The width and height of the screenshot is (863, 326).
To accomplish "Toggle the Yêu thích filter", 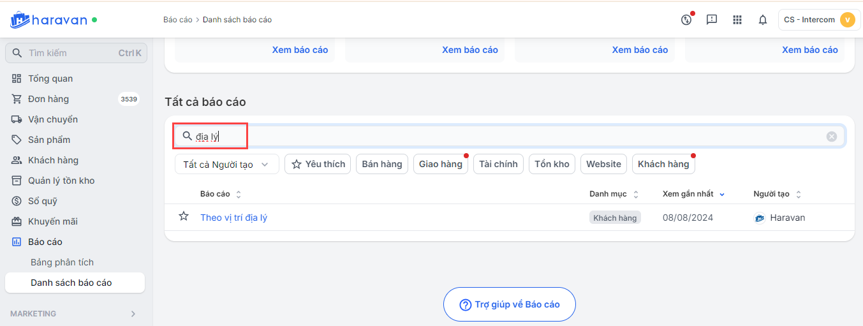I will [318, 164].
